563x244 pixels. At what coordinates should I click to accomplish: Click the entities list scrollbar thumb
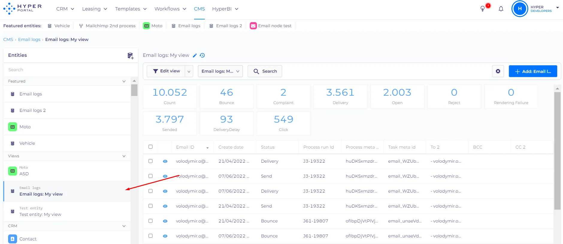[134, 90]
